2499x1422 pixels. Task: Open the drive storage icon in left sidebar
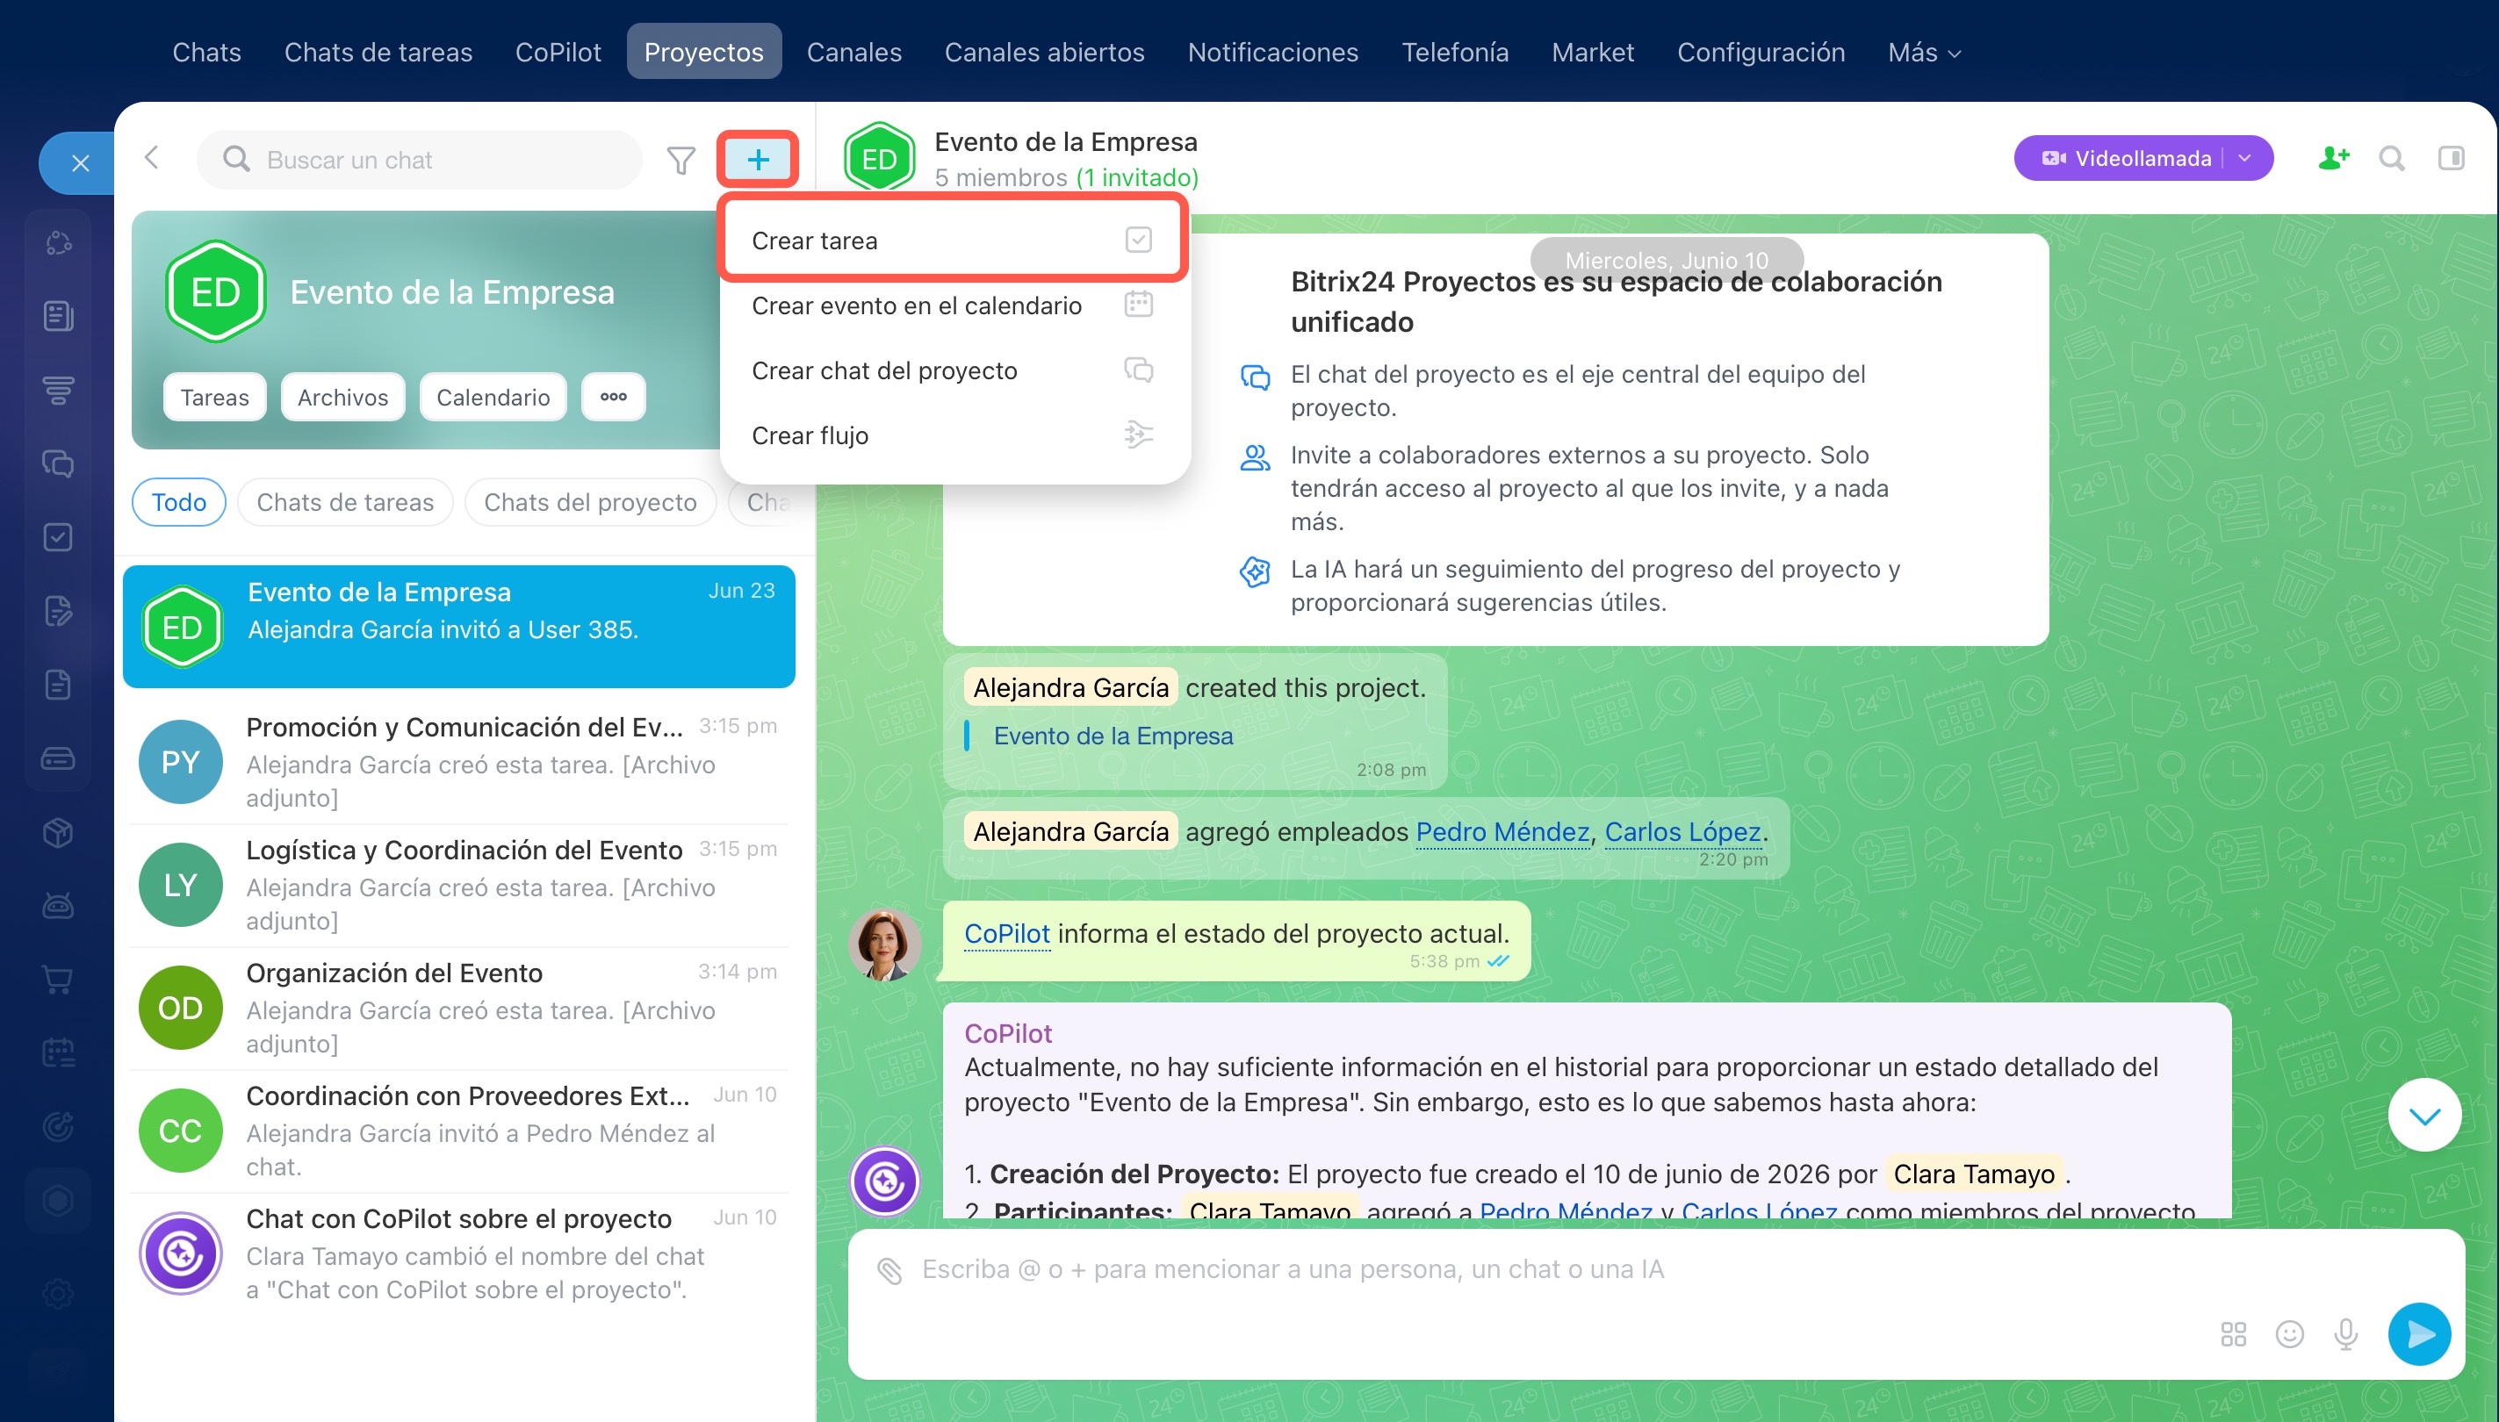(x=59, y=759)
